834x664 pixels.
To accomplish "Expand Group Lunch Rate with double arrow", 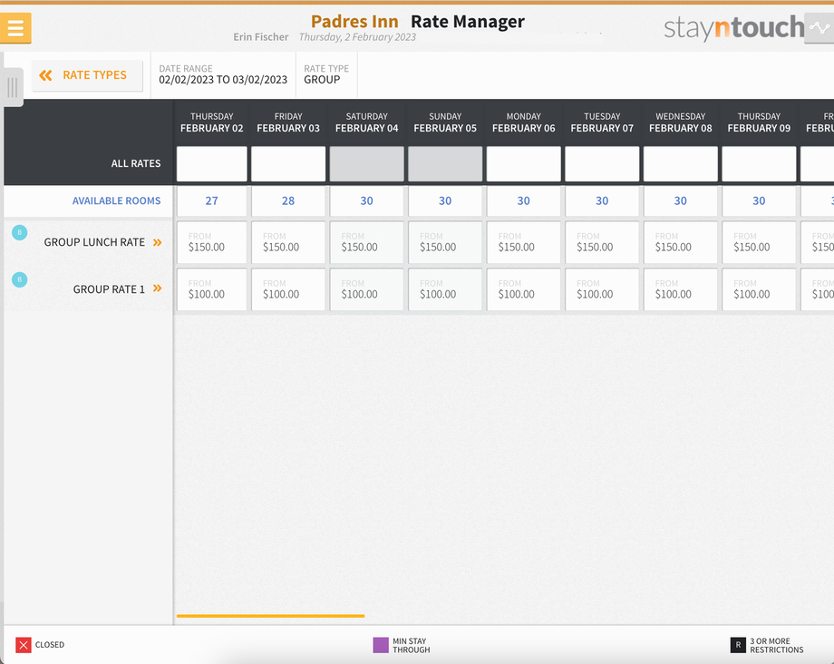I will 158,242.
